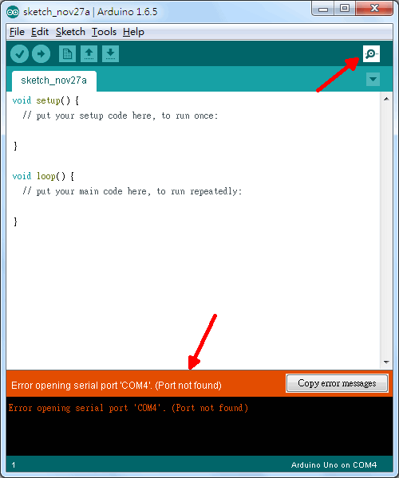Viewport: 399px width, 478px height.
Task: Click on 'void setup() {' line
Action: pyautogui.click(x=45, y=100)
